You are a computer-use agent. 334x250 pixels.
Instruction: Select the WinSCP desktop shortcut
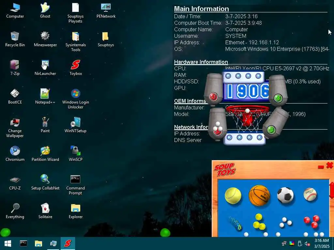point(76,154)
